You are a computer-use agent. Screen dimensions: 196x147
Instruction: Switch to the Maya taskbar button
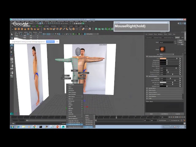pos(63,127)
